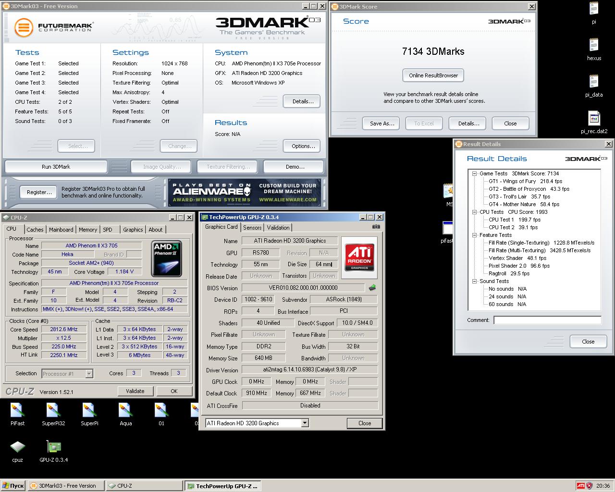Open the pi_rec.dat2 file on desktop
615x492 pixels.
click(x=594, y=122)
